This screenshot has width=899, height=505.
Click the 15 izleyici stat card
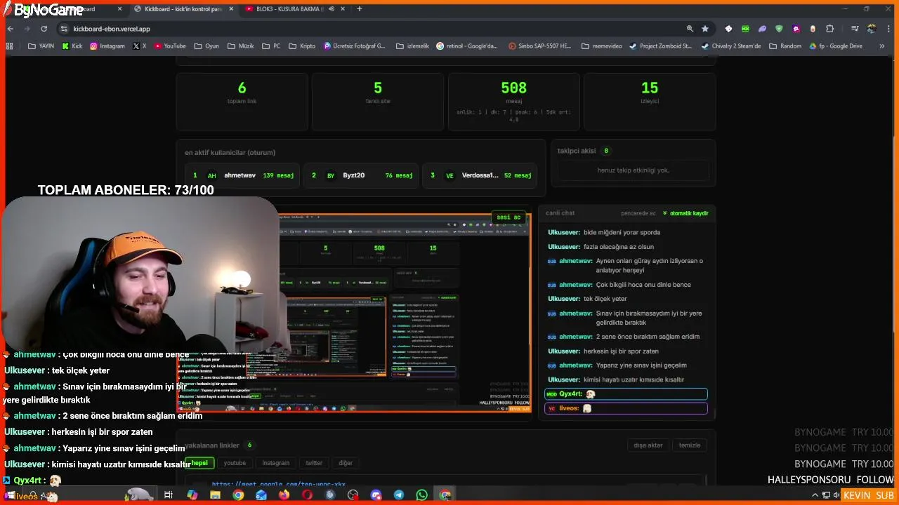point(650,102)
